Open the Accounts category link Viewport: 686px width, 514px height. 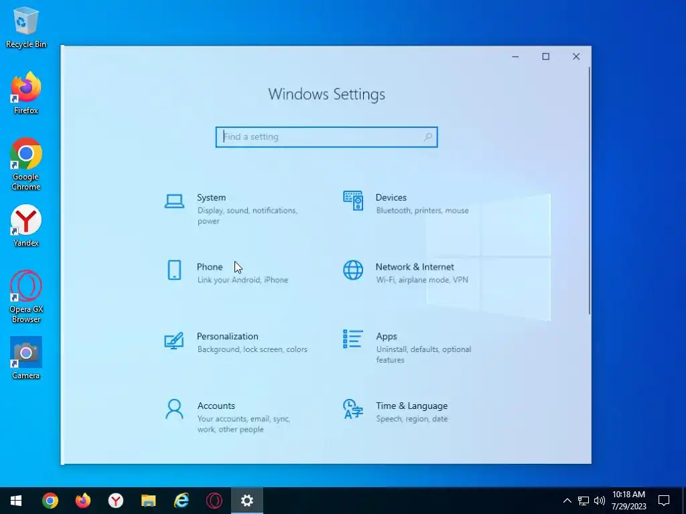216,406
